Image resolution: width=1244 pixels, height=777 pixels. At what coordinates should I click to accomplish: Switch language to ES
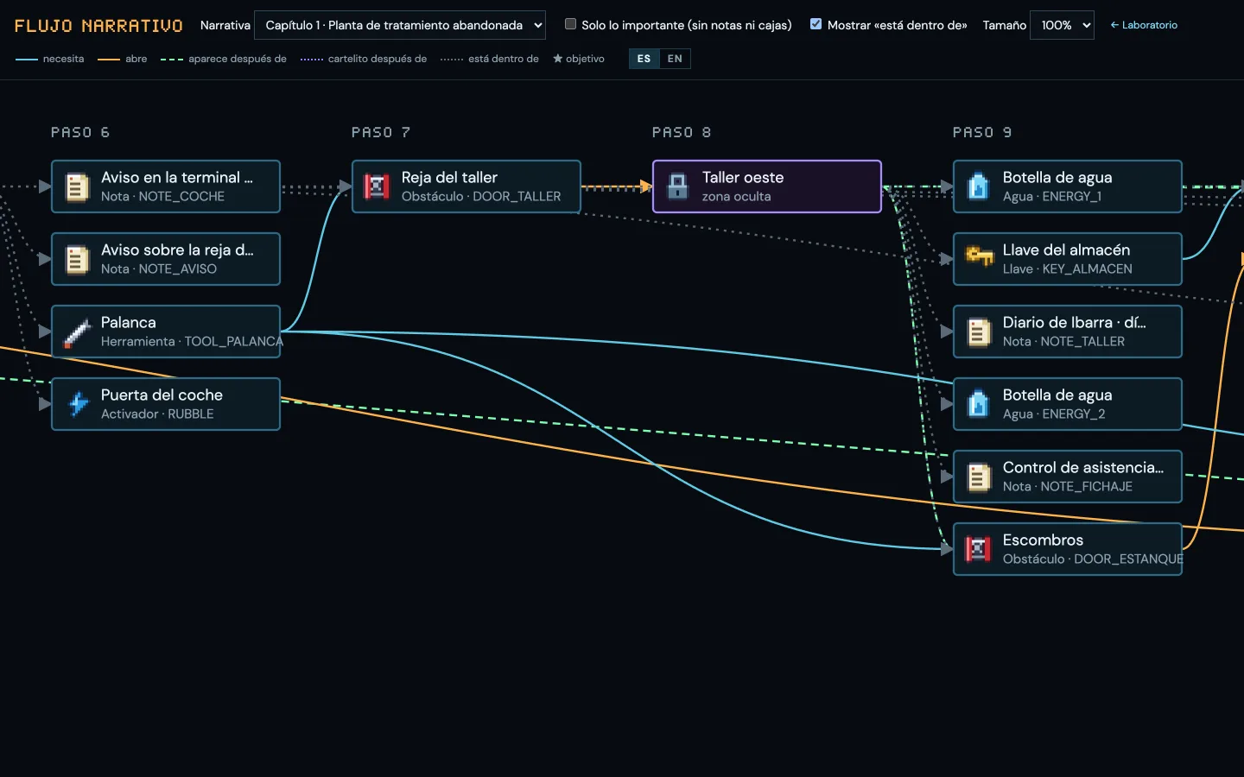click(644, 59)
